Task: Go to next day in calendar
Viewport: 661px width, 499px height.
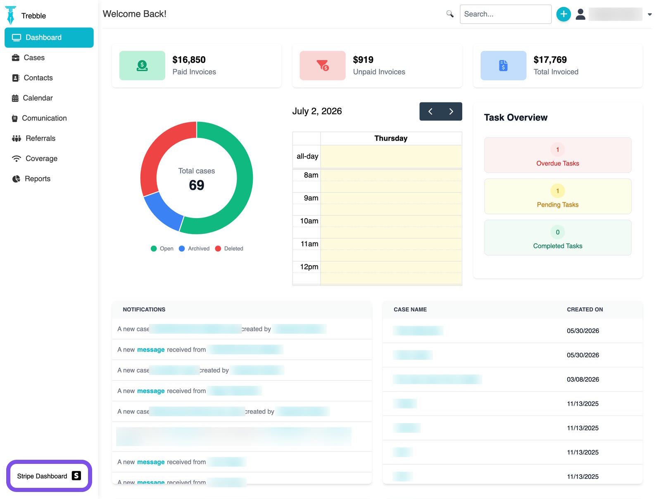Action: (x=451, y=112)
